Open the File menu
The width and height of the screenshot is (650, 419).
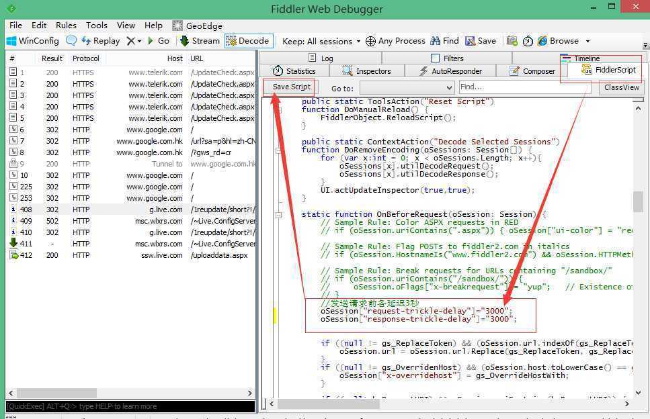(x=15, y=26)
